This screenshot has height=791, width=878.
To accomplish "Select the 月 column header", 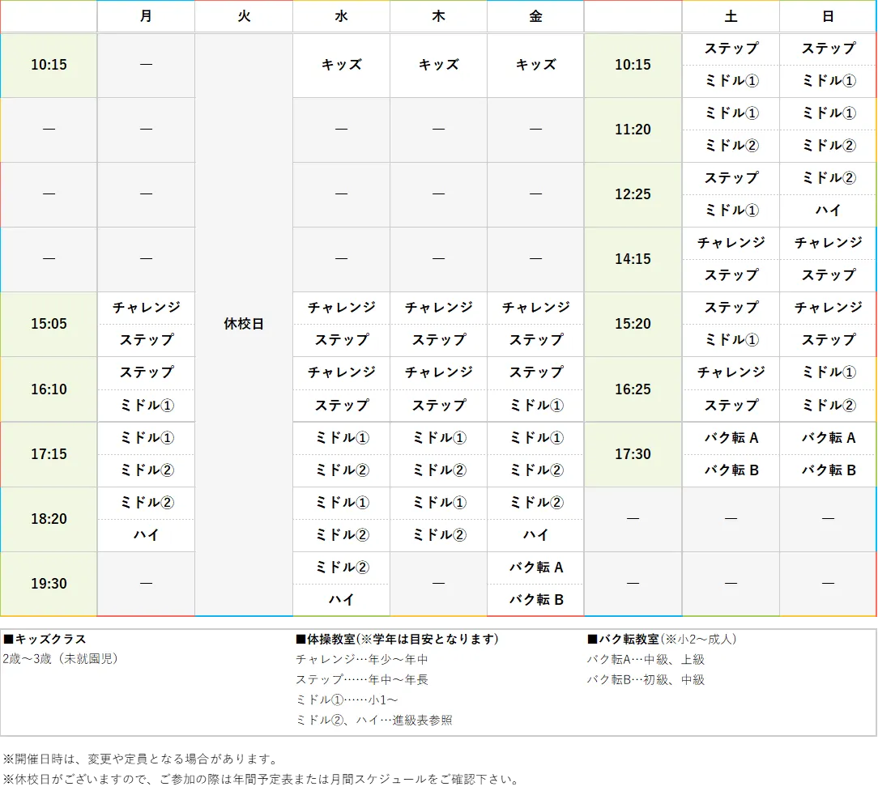I will [146, 16].
